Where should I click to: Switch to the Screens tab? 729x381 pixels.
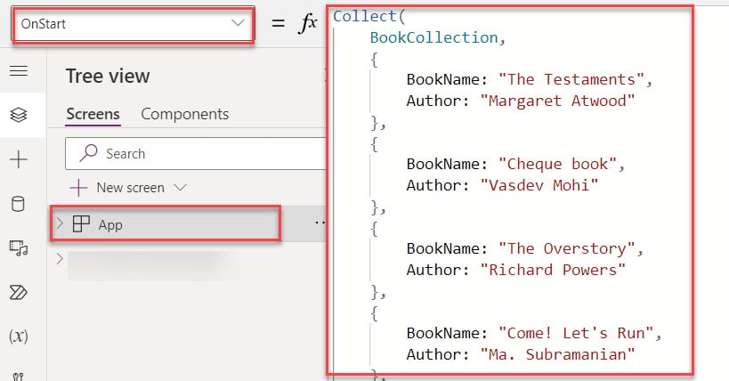[x=93, y=114]
